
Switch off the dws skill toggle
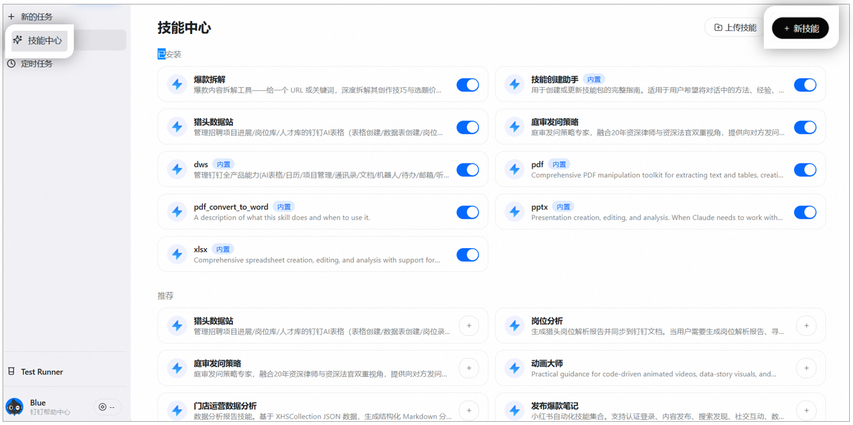467,170
